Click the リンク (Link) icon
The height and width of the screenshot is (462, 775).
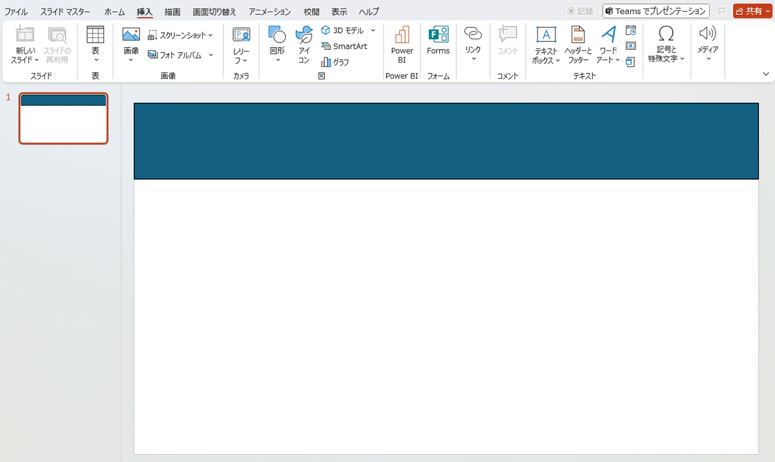[473, 34]
